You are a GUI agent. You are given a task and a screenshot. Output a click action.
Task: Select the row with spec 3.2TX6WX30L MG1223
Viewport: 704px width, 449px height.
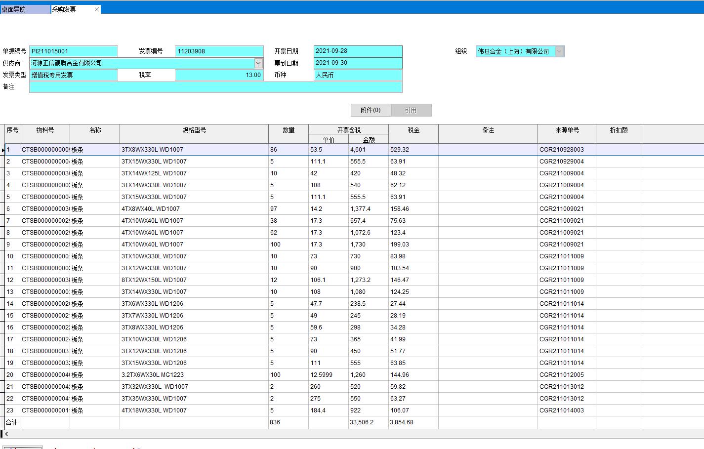[x=153, y=375]
